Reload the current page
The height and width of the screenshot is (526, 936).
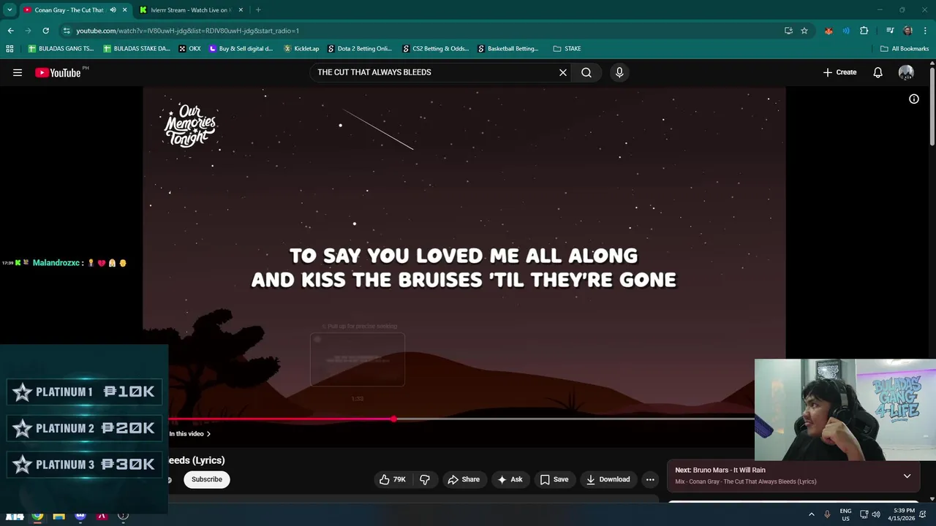click(46, 31)
